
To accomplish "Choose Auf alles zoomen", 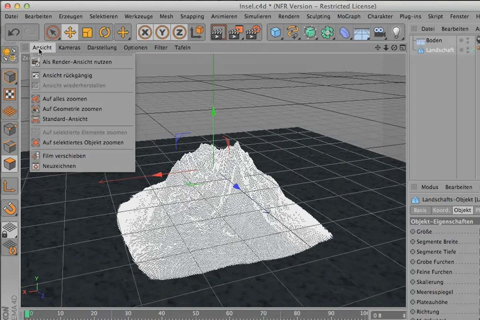I will pos(82,99).
